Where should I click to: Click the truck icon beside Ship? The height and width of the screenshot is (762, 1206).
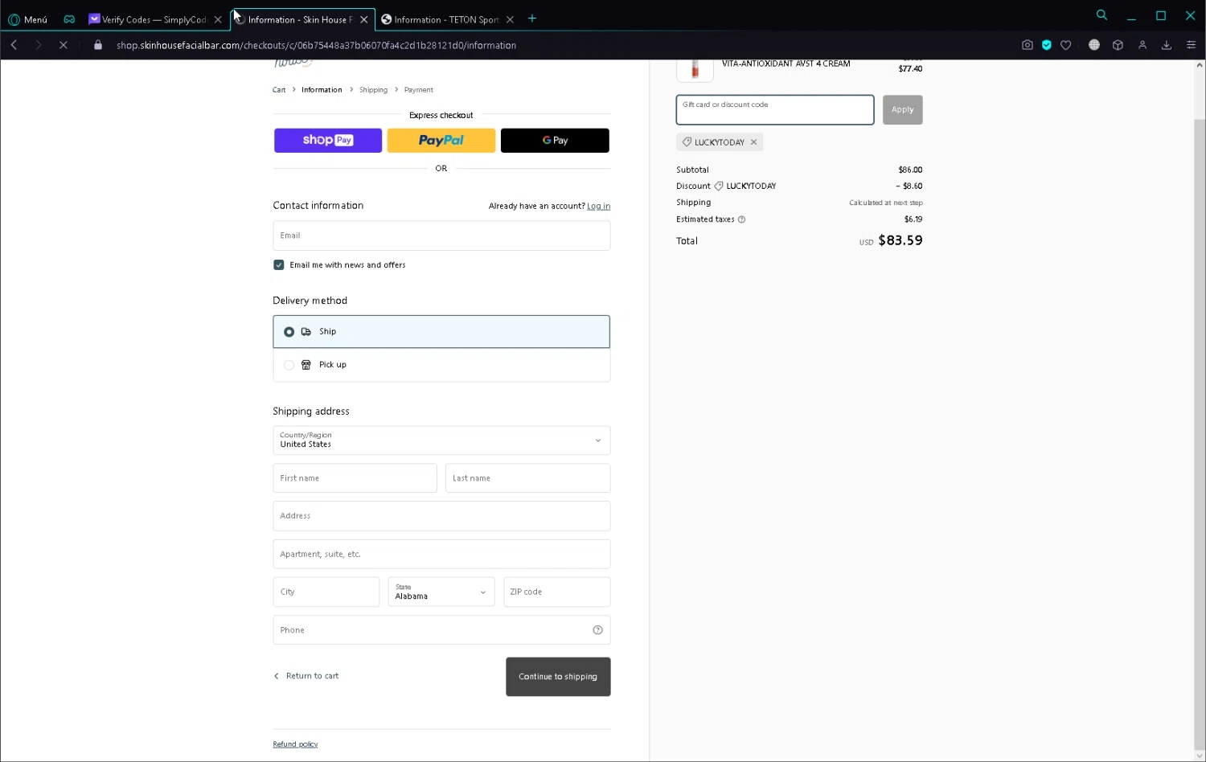[306, 332]
